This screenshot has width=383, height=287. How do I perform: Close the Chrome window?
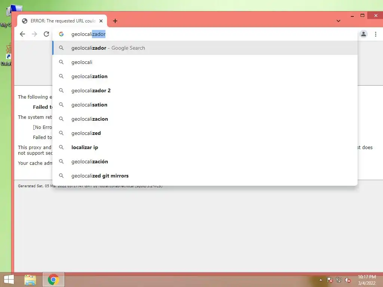[x=376, y=16]
